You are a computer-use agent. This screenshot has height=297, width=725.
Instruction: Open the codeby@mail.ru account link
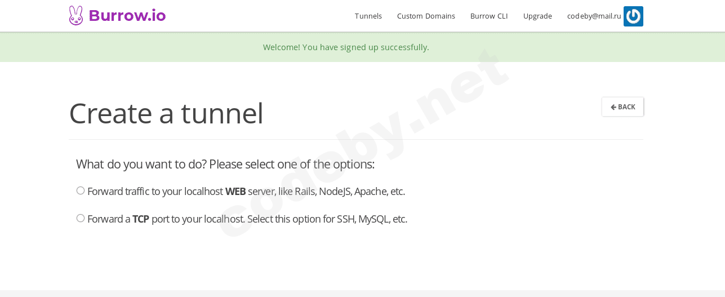click(x=594, y=16)
